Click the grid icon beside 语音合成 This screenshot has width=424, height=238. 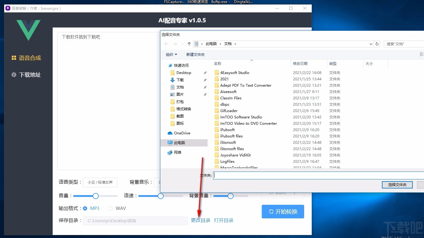coord(14,58)
